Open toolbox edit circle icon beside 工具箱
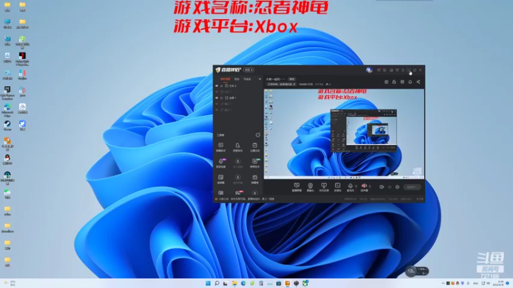The image size is (513, 288). pyautogui.click(x=258, y=135)
